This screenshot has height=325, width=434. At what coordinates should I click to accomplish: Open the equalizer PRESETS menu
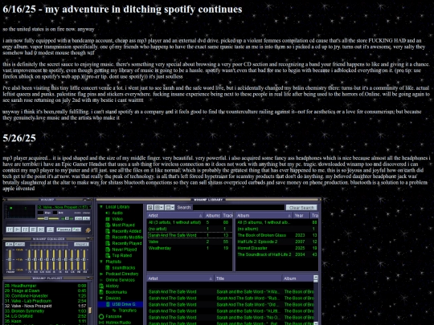click(x=81, y=244)
